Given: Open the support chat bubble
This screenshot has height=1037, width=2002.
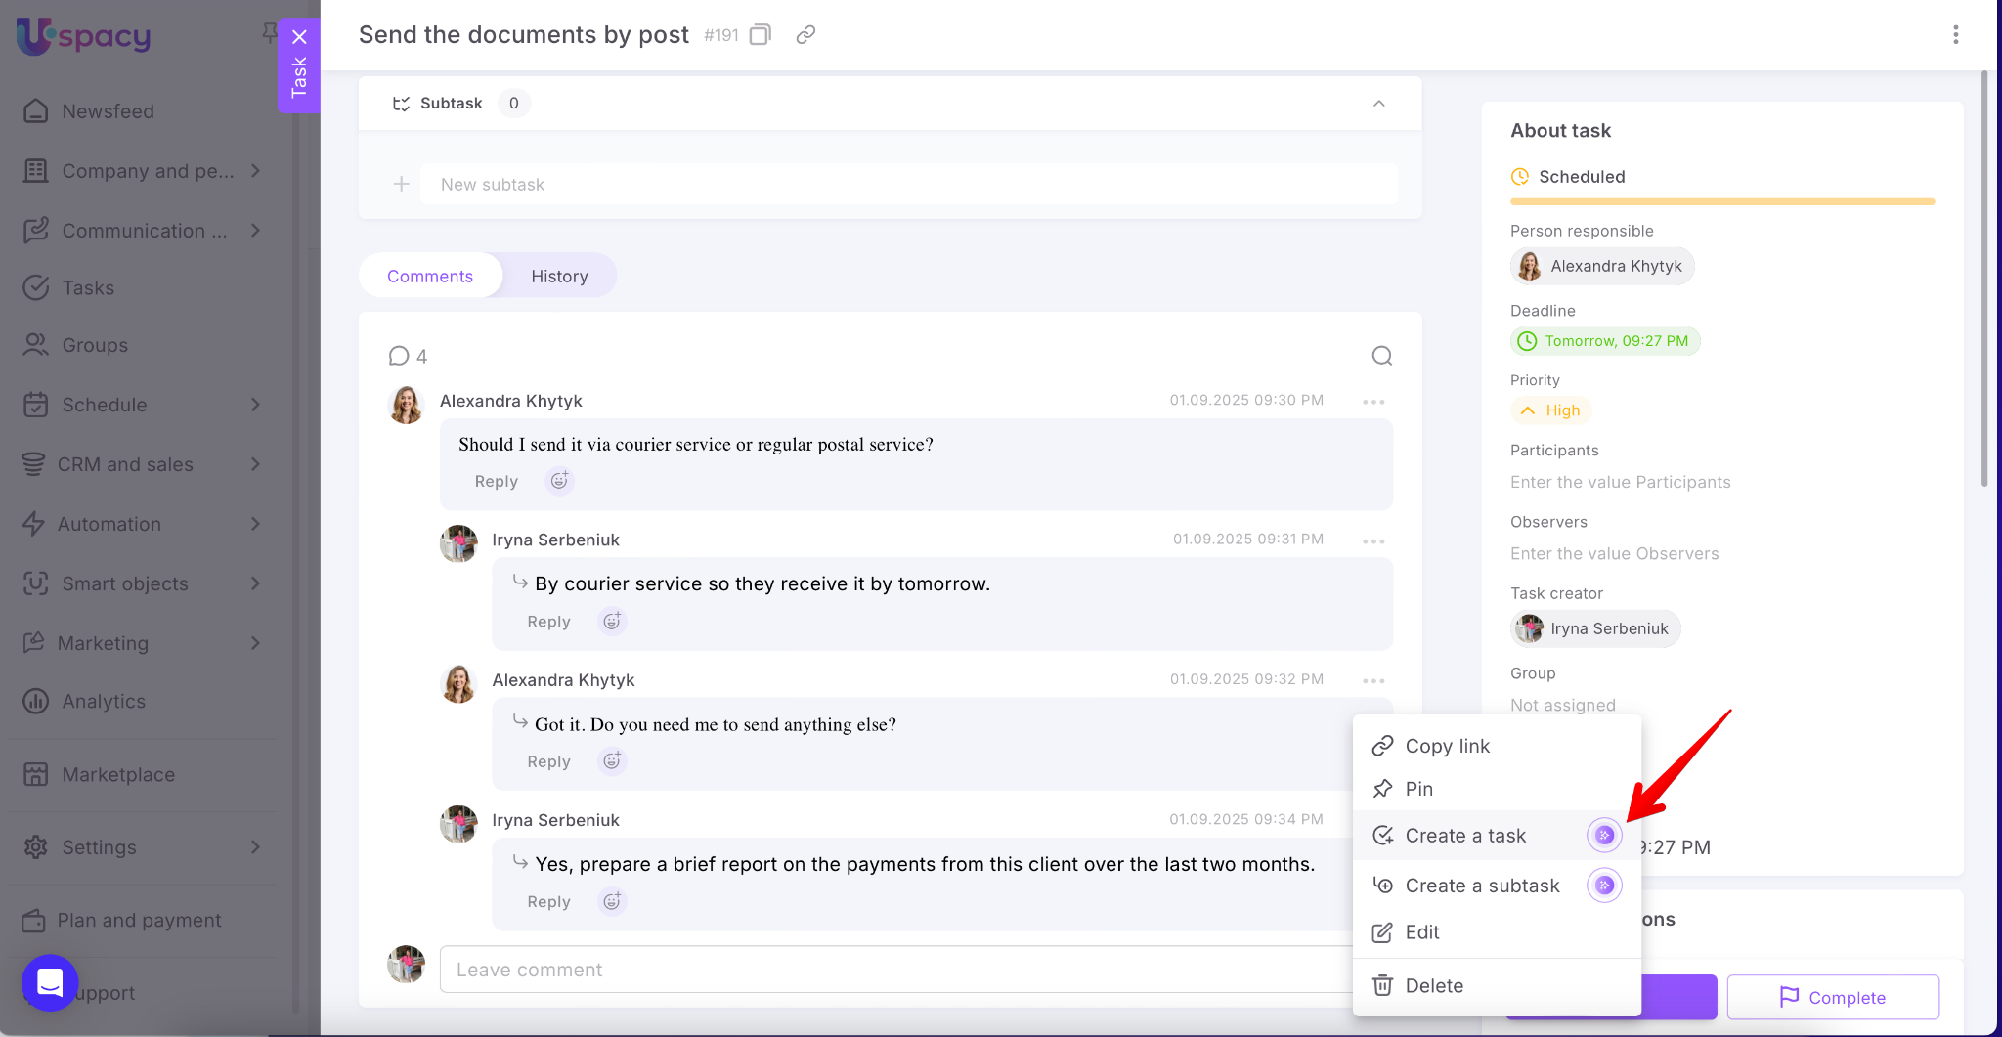Looking at the screenshot, I should (50, 982).
